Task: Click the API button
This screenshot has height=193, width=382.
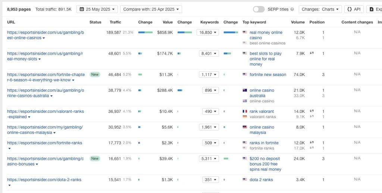Action: (x=354, y=9)
